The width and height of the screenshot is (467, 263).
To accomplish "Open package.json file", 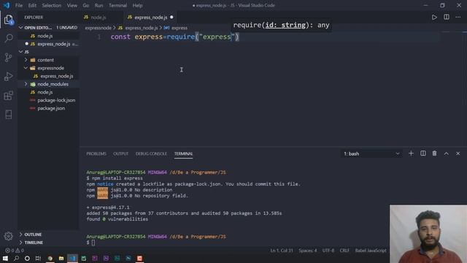I will click(48, 108).
